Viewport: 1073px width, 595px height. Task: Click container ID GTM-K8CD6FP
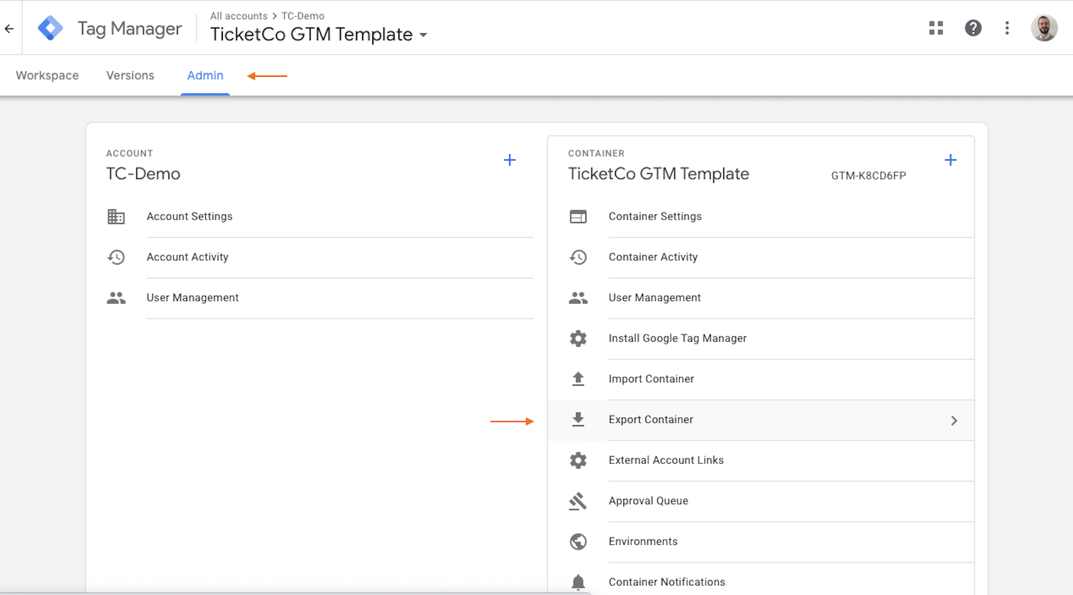(868, 176)
